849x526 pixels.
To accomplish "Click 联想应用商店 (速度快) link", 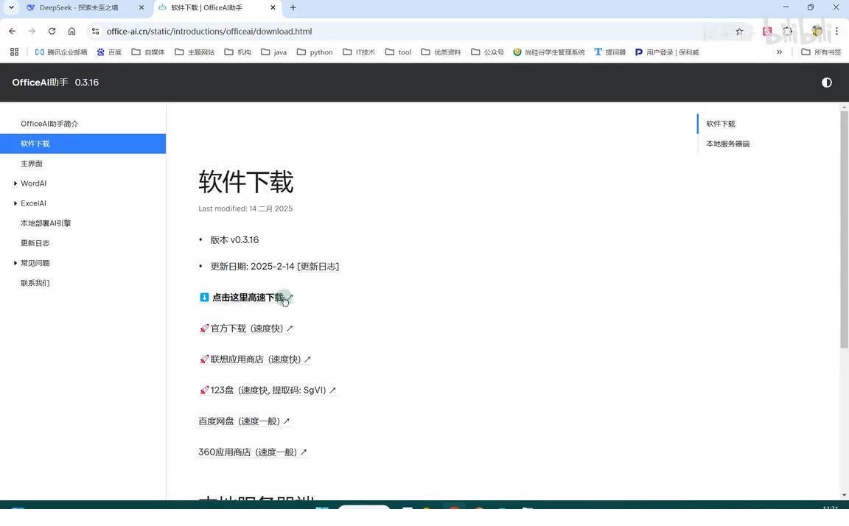I will tap(254, 360).
